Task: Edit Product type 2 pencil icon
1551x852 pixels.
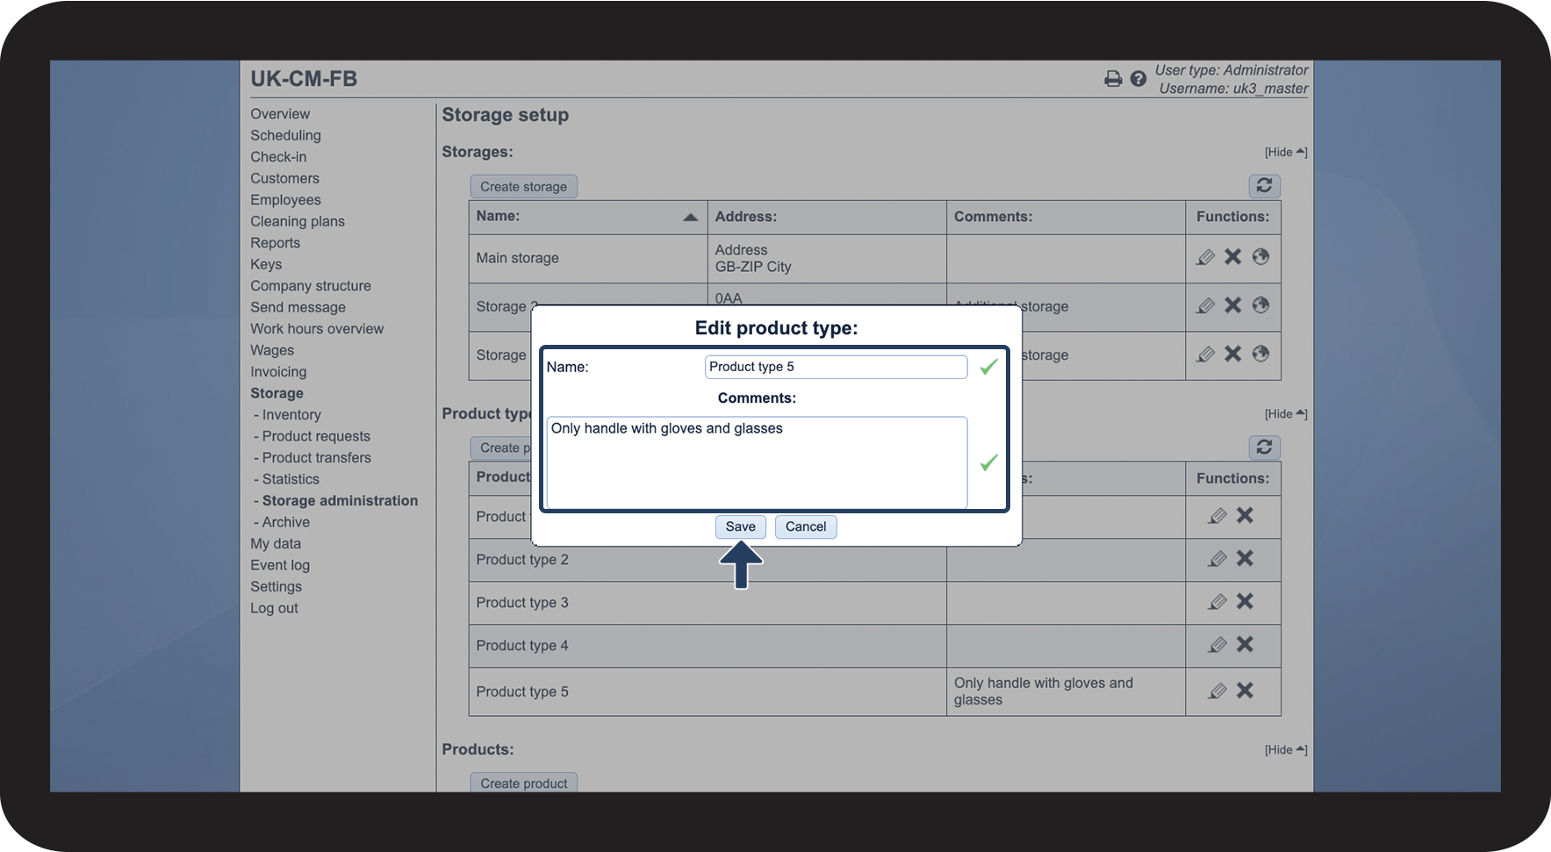Action: pyautogui.click(x=1217, y=559)
